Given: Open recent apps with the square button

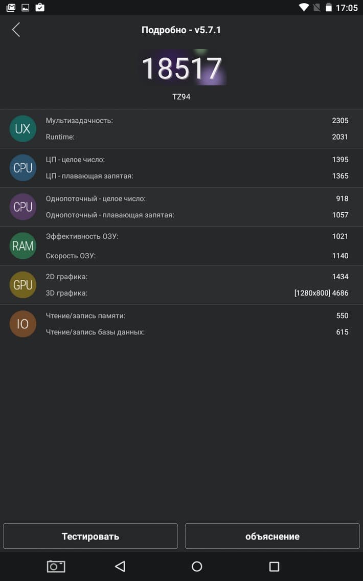Looking at the screenshot, I should click(274, 566).
